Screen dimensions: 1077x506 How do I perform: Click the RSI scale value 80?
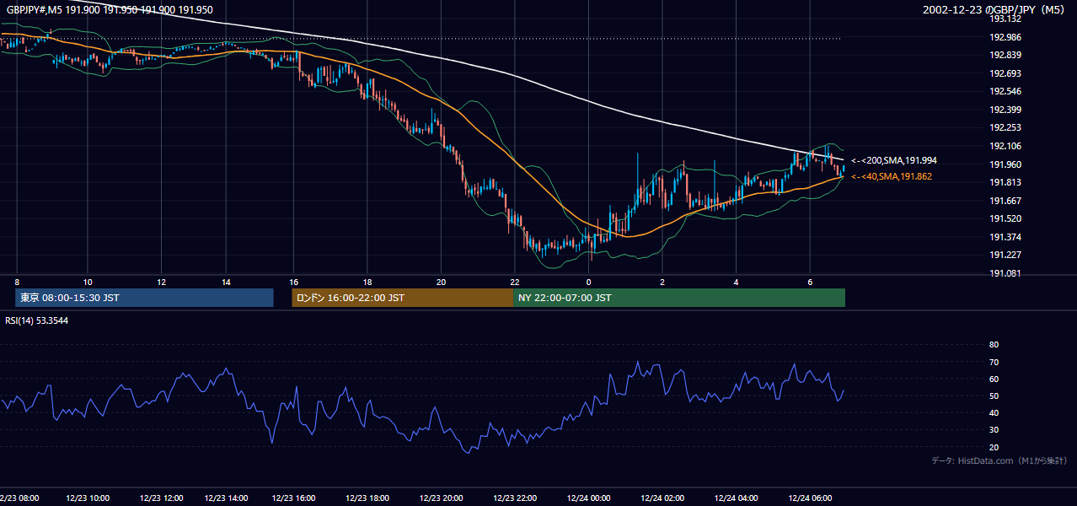click(x=994, y=345)
